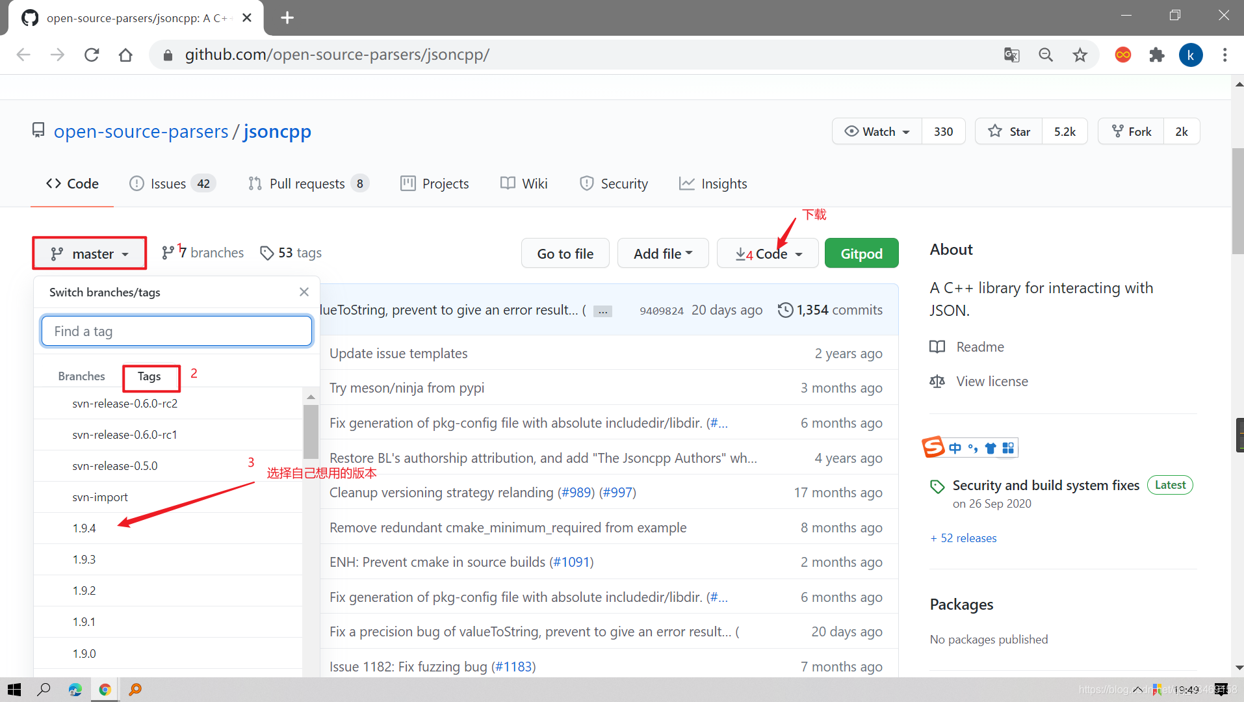Open the Insights tab

tap(713, 184)
